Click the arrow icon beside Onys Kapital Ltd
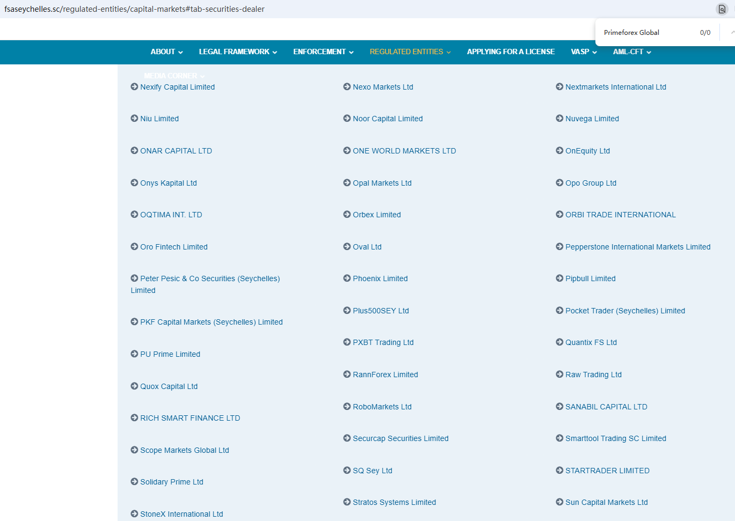The width and height of the screenshot is (735, 521). point(134,182)
